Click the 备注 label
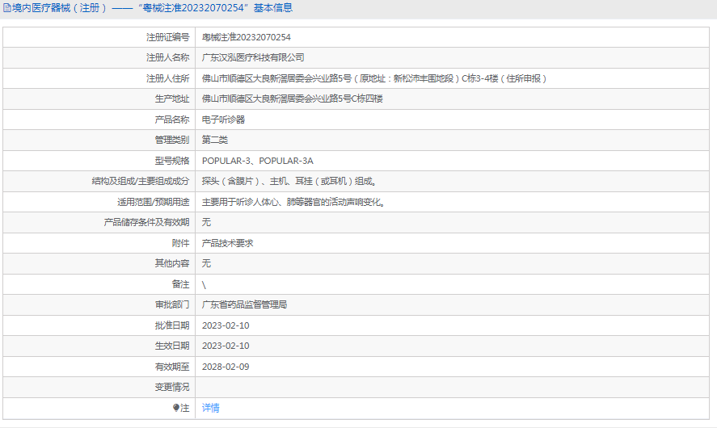This screenshot has width=717, height=428. tap(180, 284)
